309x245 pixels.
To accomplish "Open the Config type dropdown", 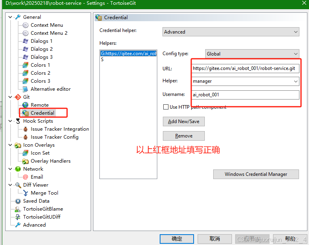I will (252, 54).
